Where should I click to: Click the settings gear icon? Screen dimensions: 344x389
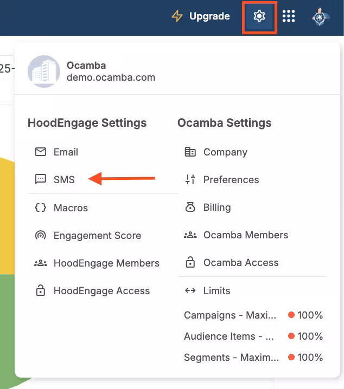[x=259, y=17]
